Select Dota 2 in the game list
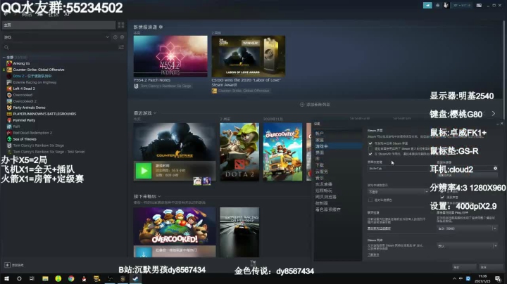The image size is (507, 284). pyautogui.click(x=32, y=76)
